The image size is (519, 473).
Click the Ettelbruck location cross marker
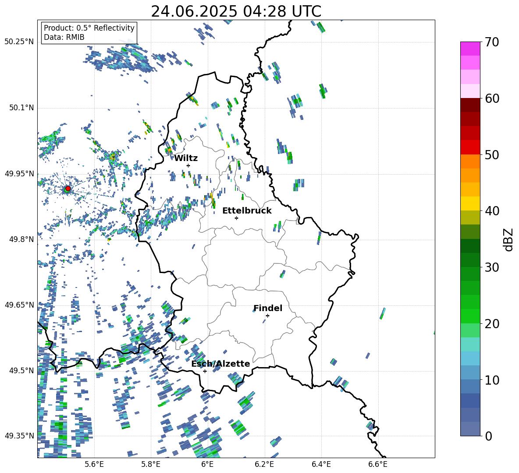pos(236,218)
